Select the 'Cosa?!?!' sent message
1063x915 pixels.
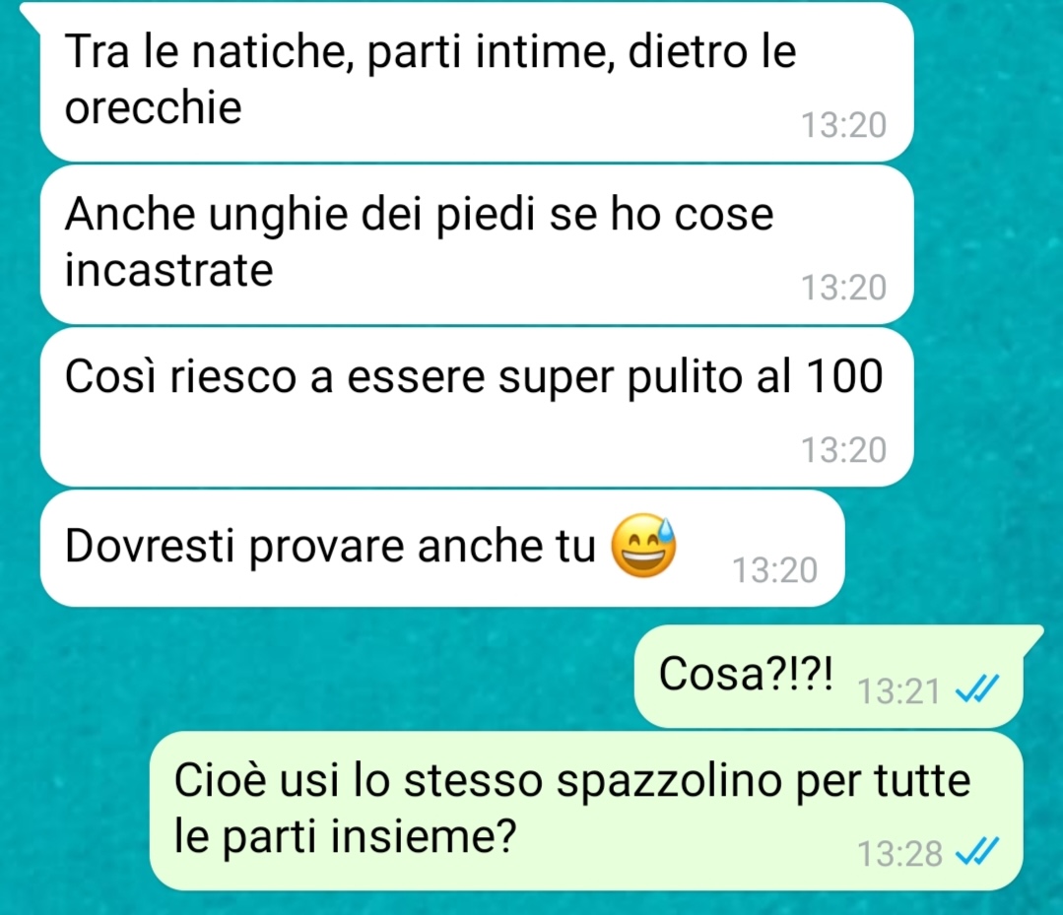pos(830,677)
